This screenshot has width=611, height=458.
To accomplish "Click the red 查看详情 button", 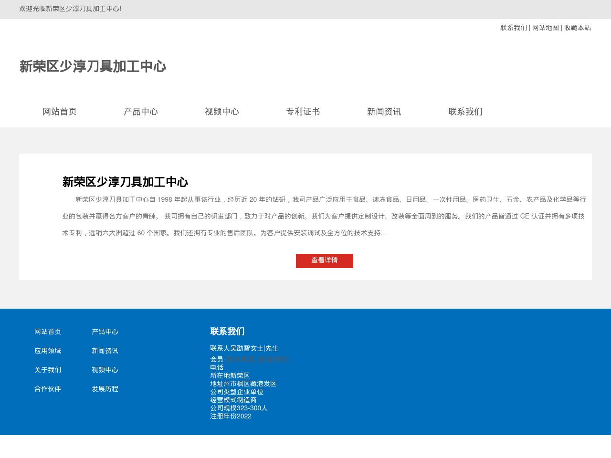I will (325, 260).
